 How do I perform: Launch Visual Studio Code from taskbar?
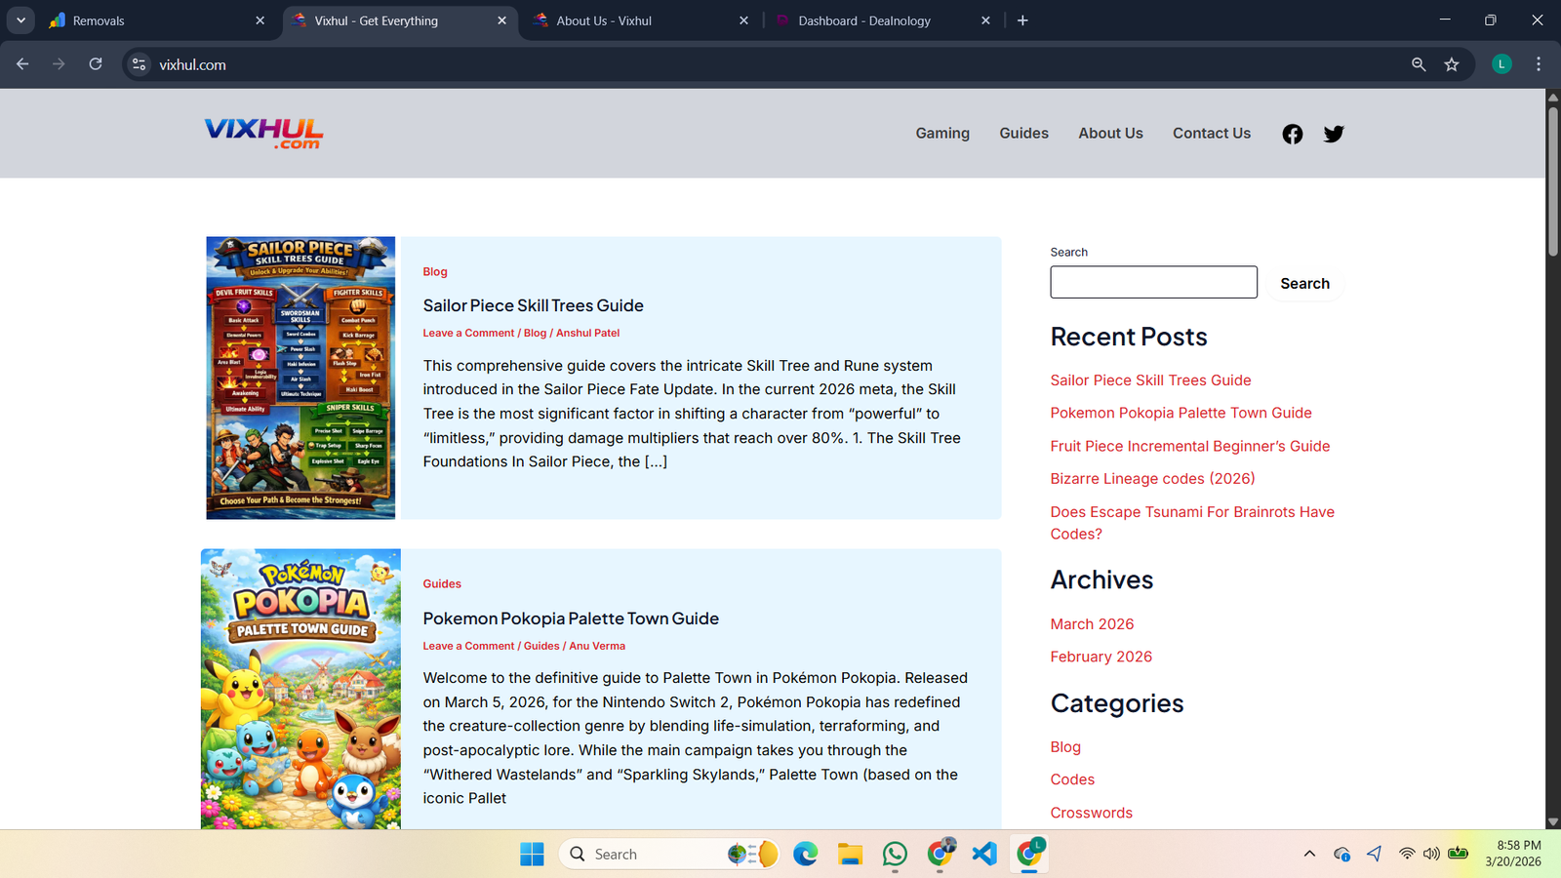(984, 854)
